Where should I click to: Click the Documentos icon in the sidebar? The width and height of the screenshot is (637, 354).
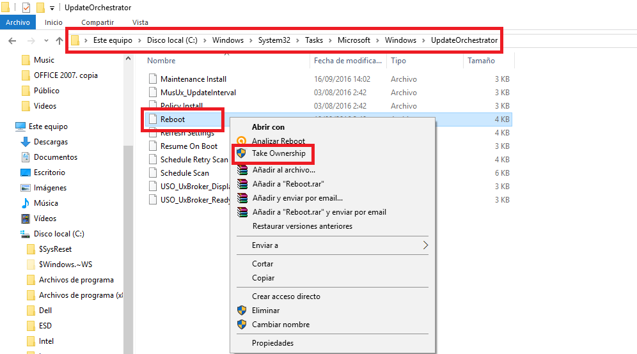pos(25,157)
